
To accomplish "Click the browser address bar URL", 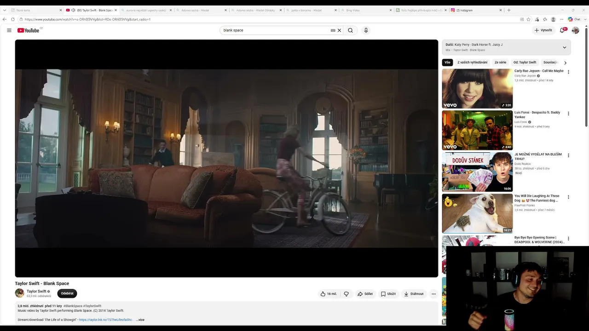I will (87, 19).
